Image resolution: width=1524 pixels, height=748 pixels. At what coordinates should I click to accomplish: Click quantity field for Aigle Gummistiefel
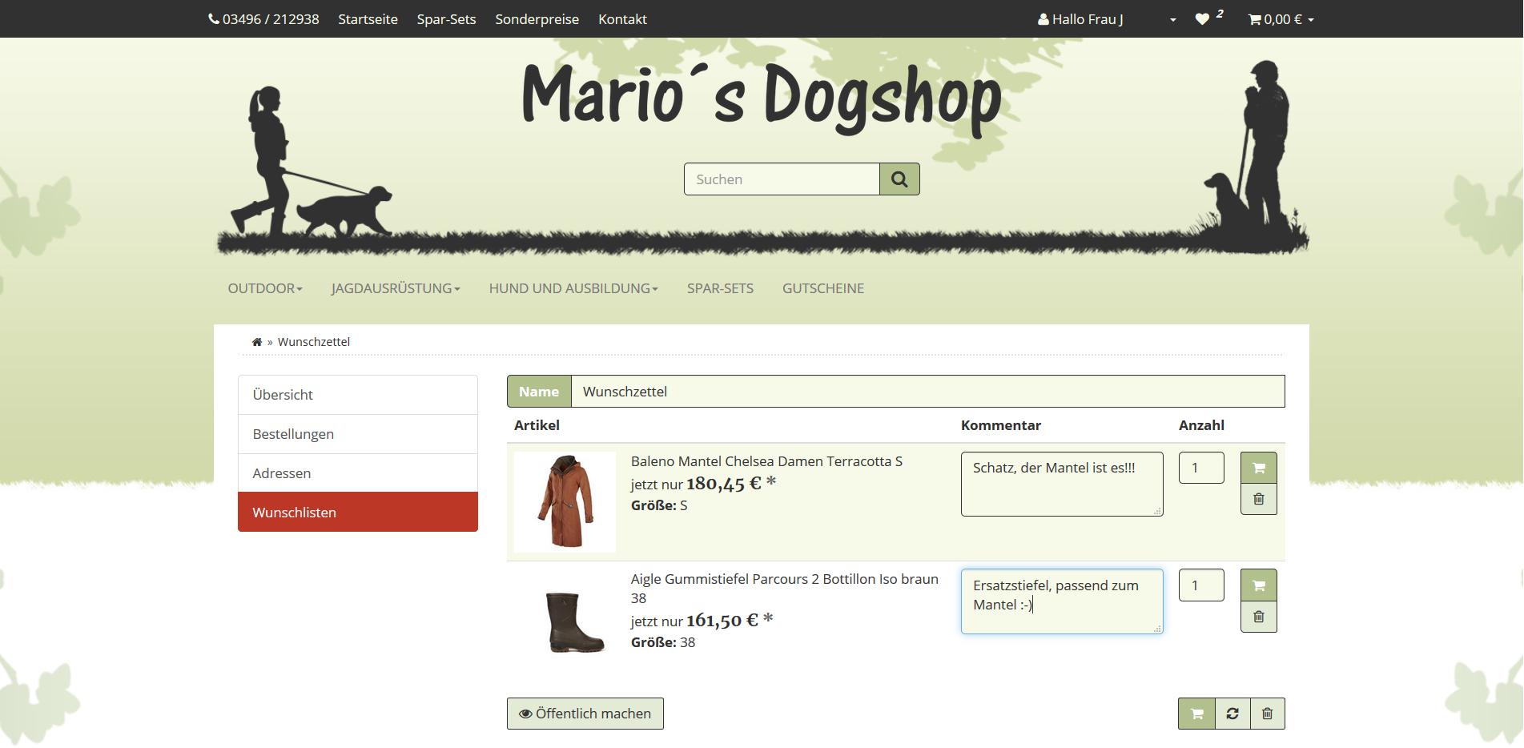1201,585
